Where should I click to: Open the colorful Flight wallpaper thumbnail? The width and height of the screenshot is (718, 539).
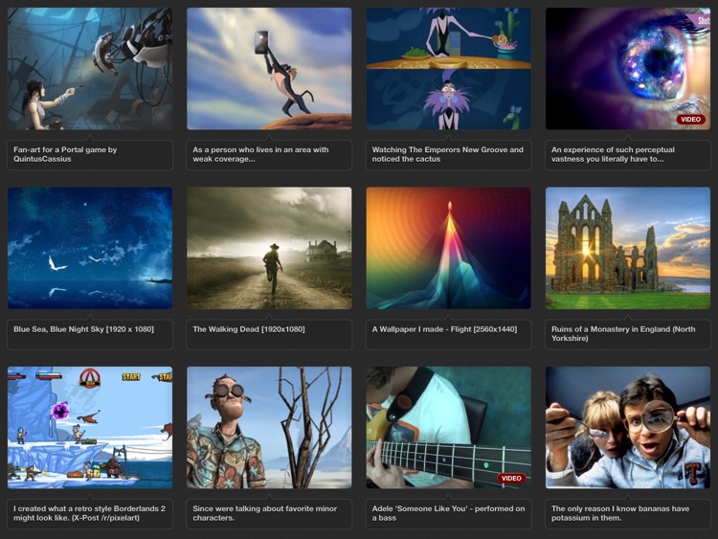tap(449, 248)
